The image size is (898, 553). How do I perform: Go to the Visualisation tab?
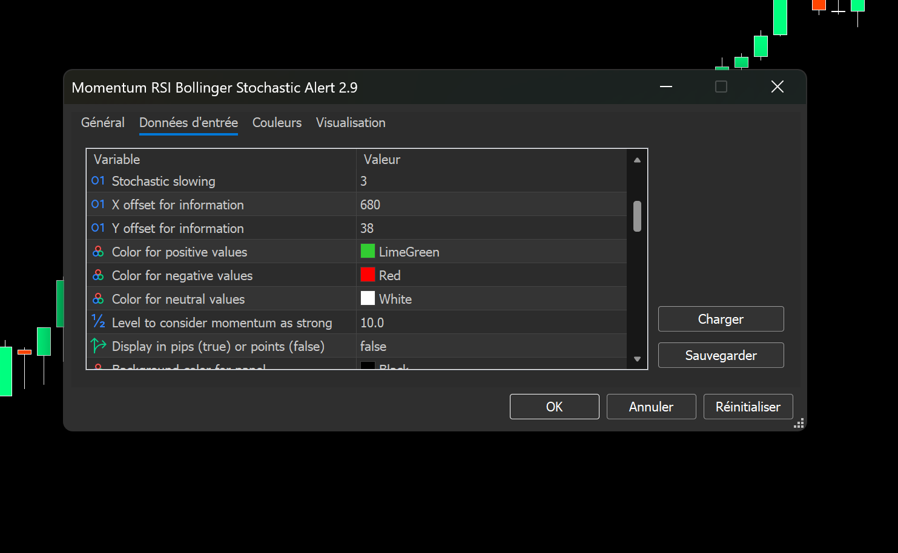tap(351, 123)
